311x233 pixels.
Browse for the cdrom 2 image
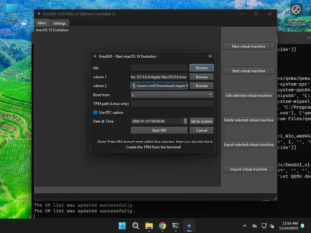tap(202, 86)
